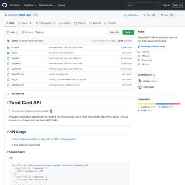Open the 'update swagger urls' commit message
Image resolution: width=185 pixels, height=185 pixels.
[x=58, y=74]
